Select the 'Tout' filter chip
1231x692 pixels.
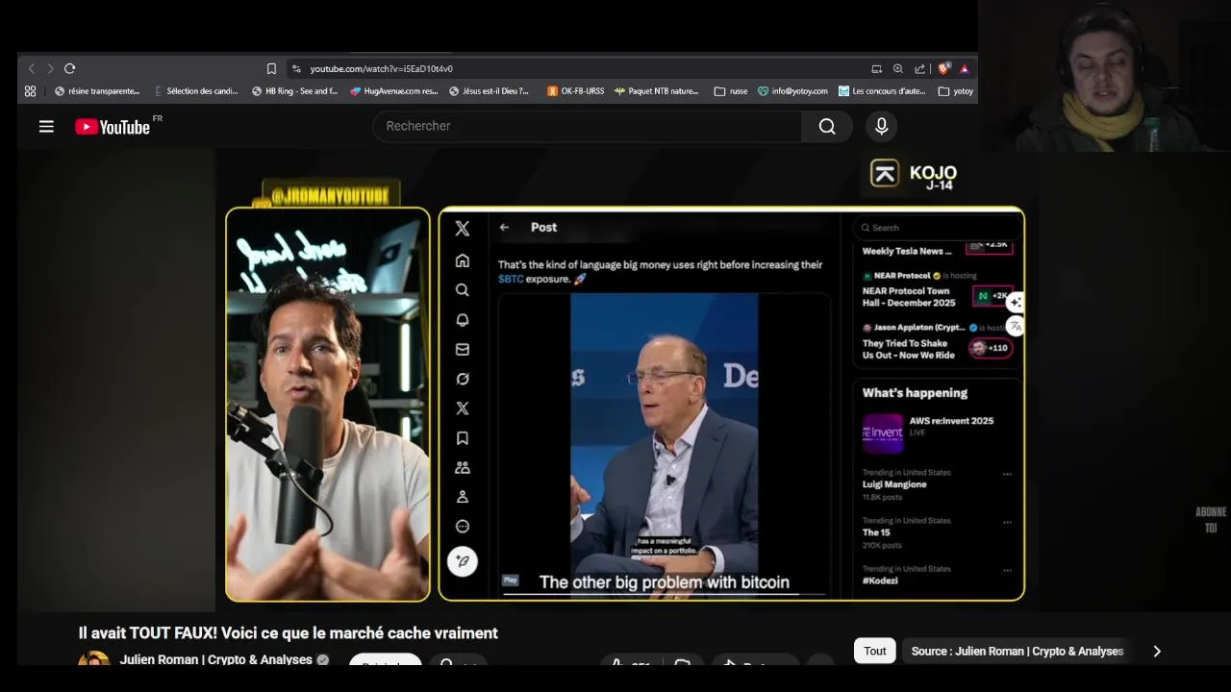click(x=875, y=651)
